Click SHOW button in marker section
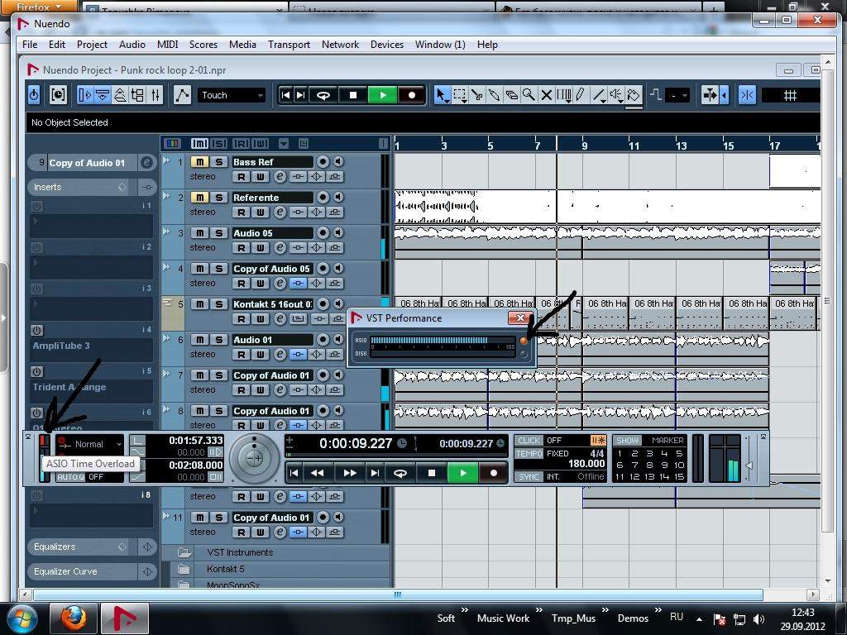847x635 pixels. (628, 441)
